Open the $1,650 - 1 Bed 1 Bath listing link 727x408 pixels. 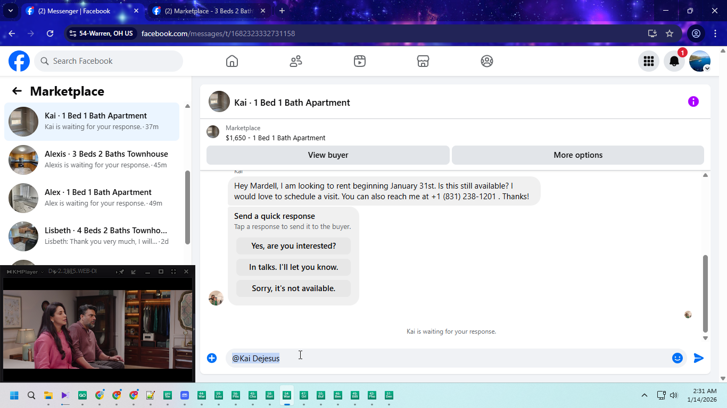tap(275, 138)
